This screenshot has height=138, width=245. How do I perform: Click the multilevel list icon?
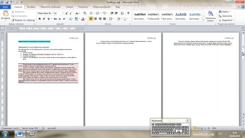(105, 13)
